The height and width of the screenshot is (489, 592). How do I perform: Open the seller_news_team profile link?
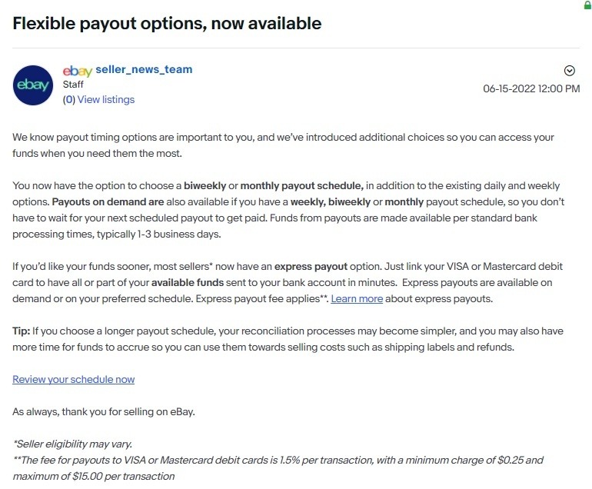click(x=144, y=69)
